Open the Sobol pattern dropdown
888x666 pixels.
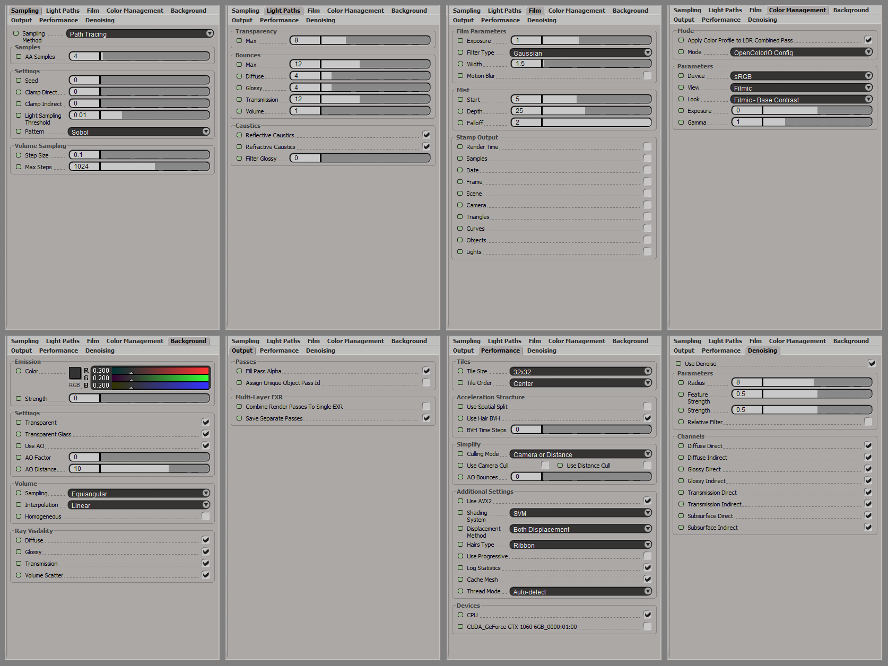(140, 132)
